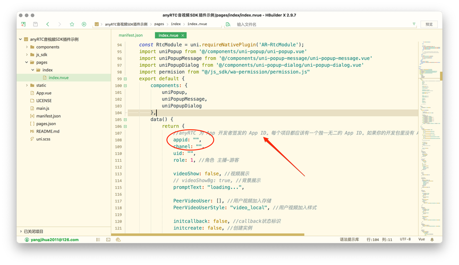Click the run play icon
Viewport: 459px width, 265px height.
84,24
